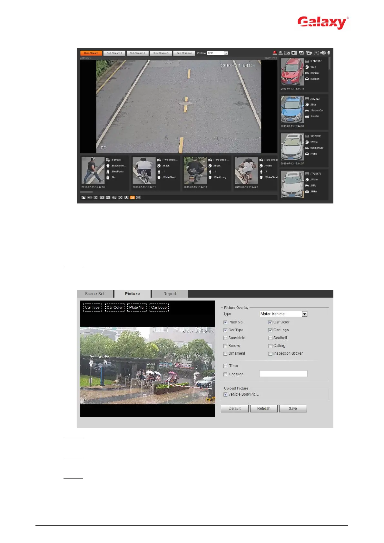Viewport: 384px width, 543px height.
Task: Click the last icon in bottom toolbar
Action: click(138, 197)
